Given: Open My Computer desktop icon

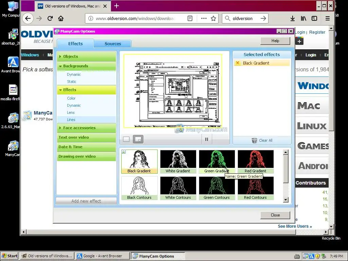Looking at the screenshot, I should 12,9.
